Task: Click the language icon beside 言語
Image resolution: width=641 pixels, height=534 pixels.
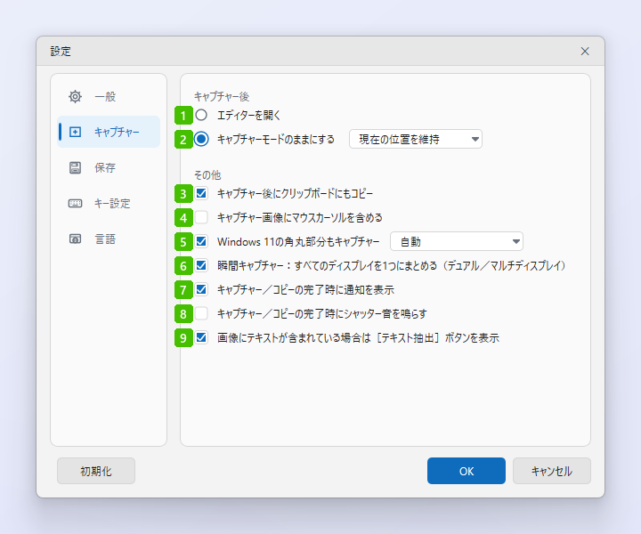Action: [x=75, y=239]
